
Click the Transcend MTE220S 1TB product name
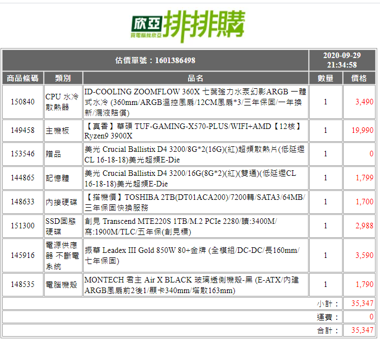181,227
